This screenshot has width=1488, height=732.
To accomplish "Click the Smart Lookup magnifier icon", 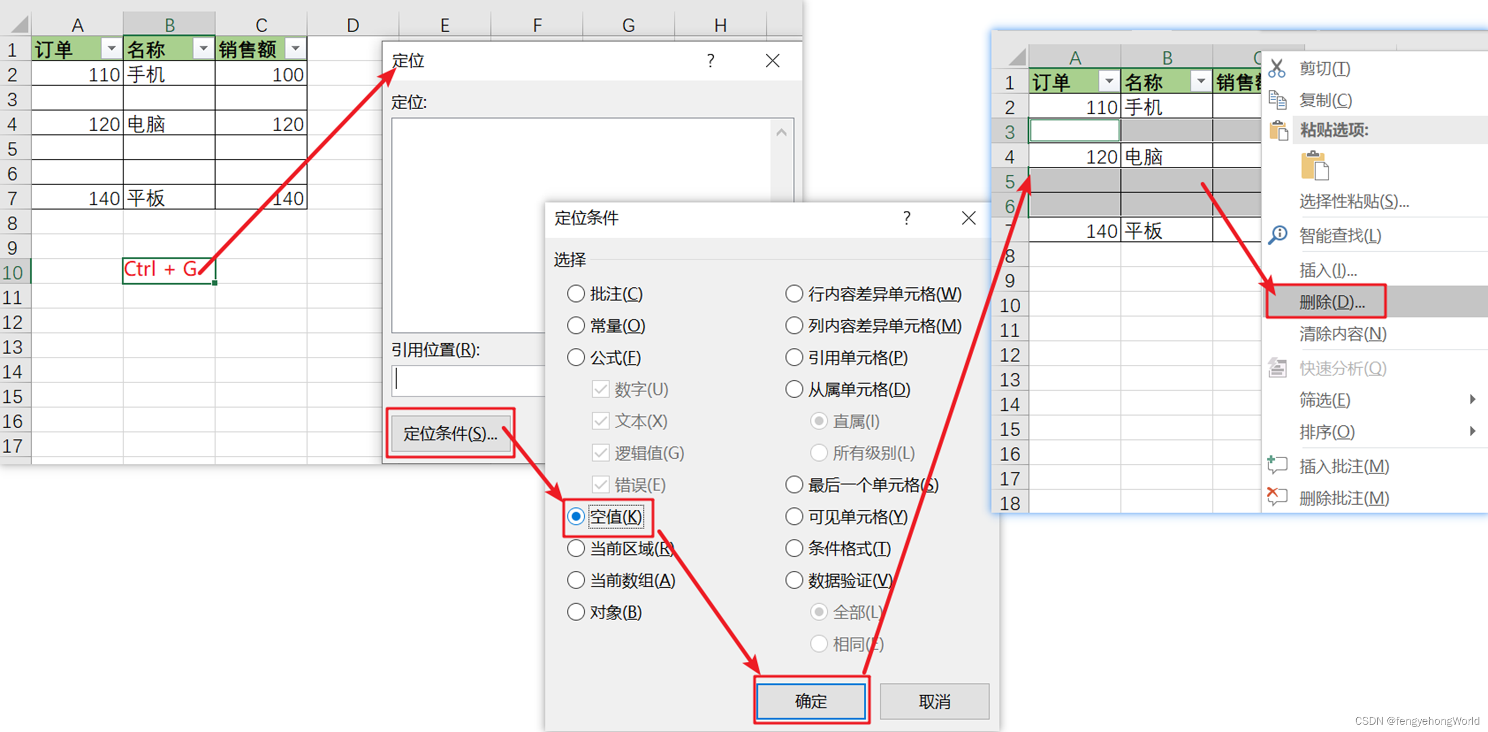I will tap(1277, 235).
